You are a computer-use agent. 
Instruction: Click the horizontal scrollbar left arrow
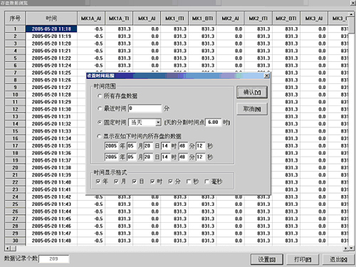click(8, 248)
